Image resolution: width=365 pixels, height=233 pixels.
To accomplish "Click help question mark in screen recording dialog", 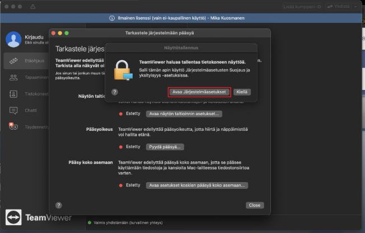I will coord(115,92).
